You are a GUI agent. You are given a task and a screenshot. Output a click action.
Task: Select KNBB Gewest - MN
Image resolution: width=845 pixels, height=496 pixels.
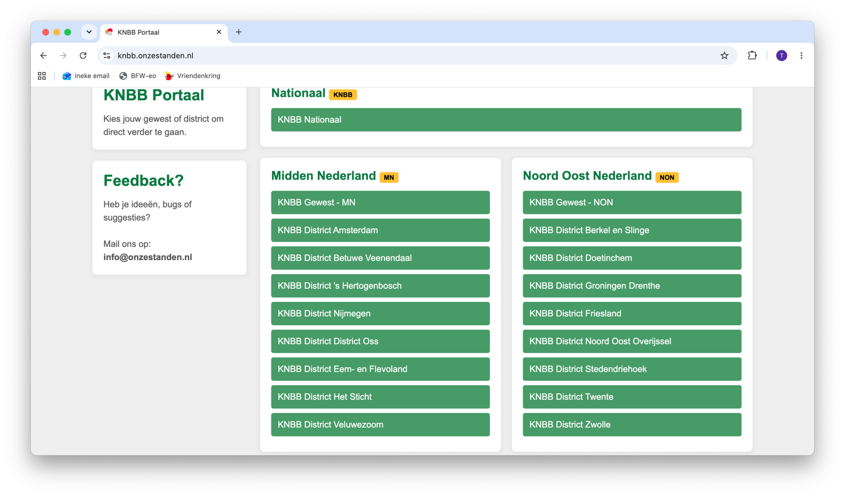pos(380,202)
